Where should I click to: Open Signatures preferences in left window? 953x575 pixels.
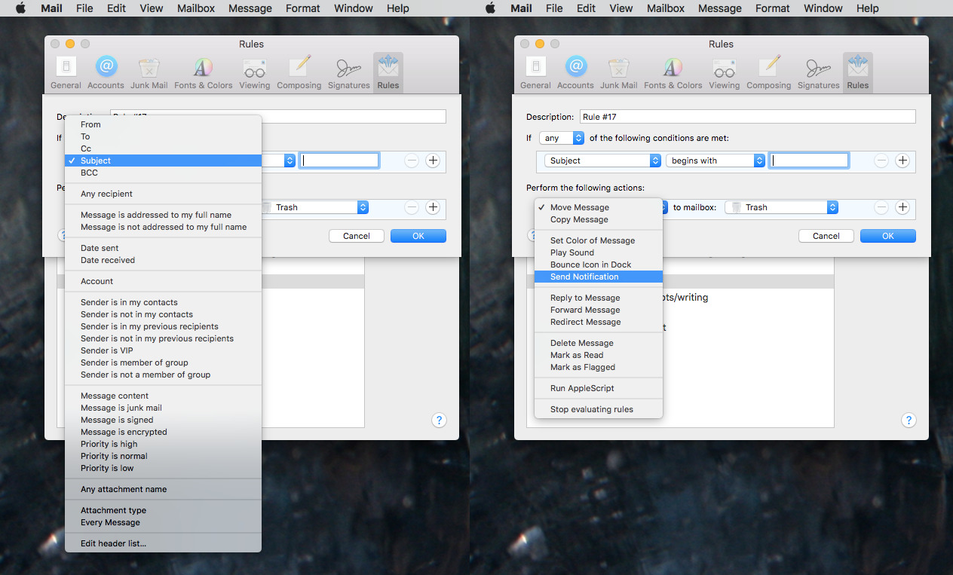348,73
